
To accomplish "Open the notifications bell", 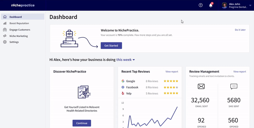I will [211, 5].
